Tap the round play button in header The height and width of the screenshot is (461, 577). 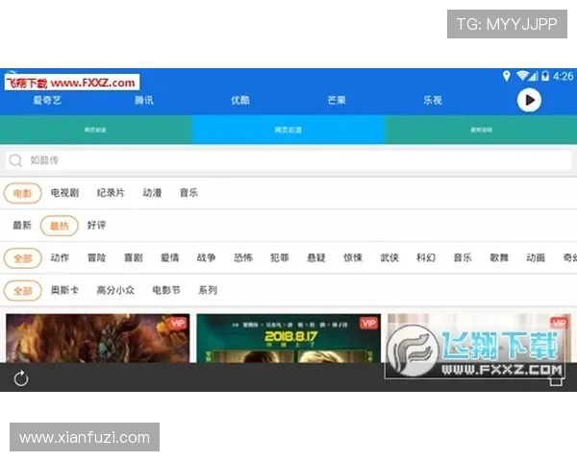[x=529, y=100]
